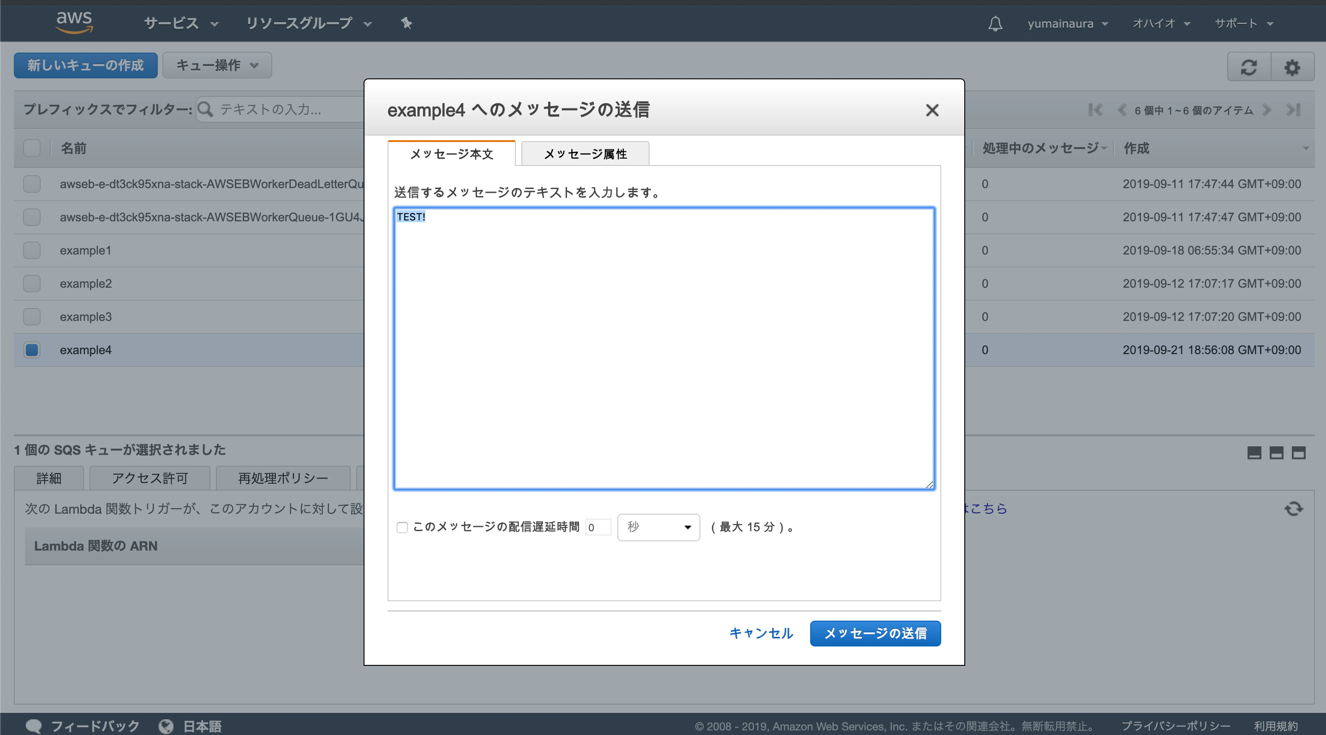The width and height of the screenshot is (1326, 735).
Task: Click the feedback speech bubble icon
Action: [x=34, y=726]
